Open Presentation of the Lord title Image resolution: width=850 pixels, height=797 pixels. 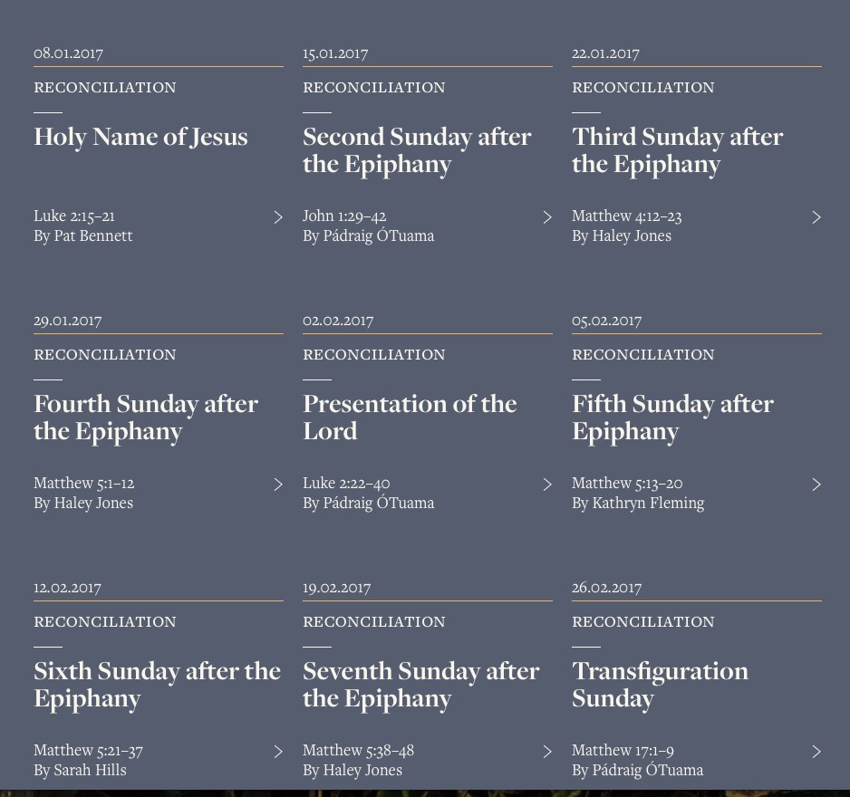coord(410,417)
